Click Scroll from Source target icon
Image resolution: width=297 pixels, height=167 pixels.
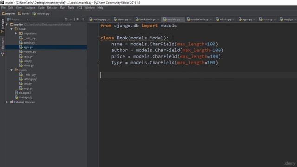66,19
